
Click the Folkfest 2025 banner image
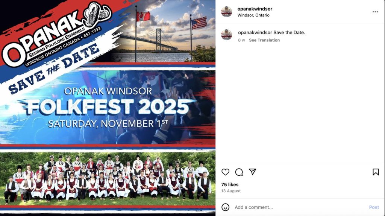108,107
